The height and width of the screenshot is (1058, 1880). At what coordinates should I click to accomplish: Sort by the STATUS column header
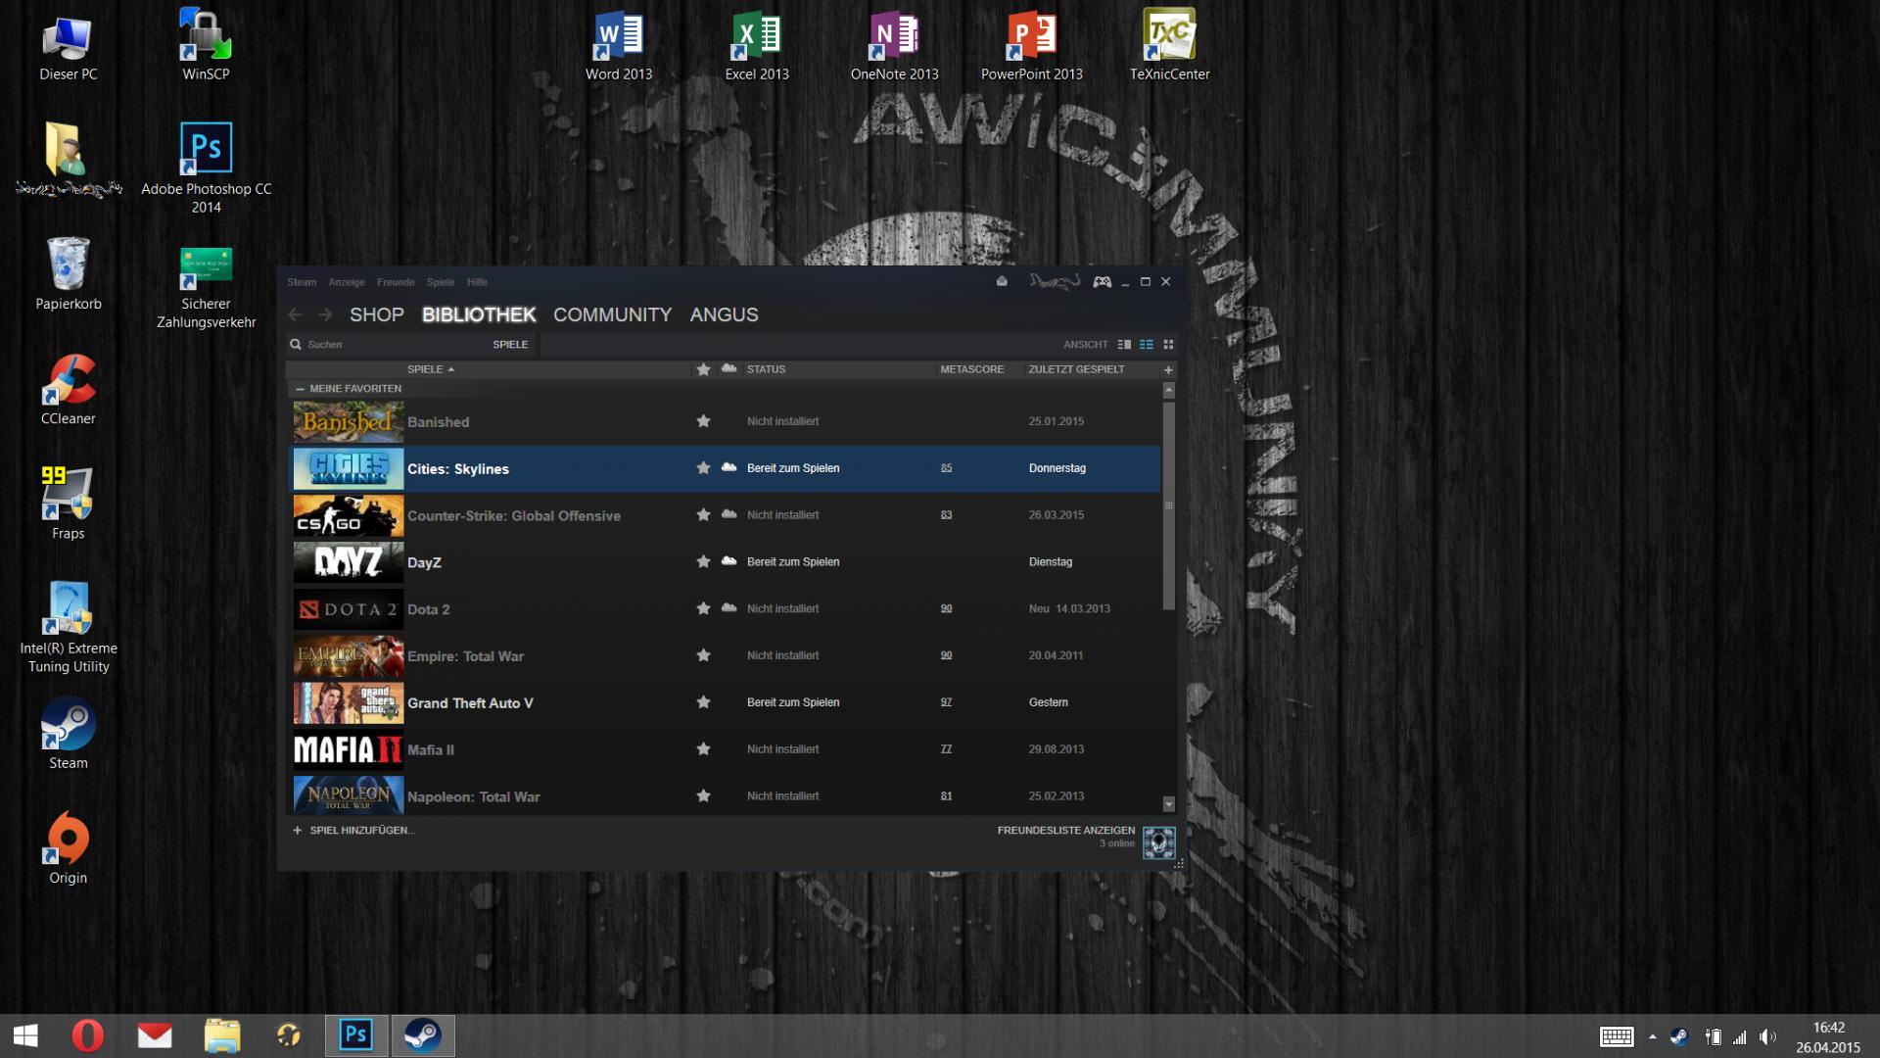pos(766,369)
